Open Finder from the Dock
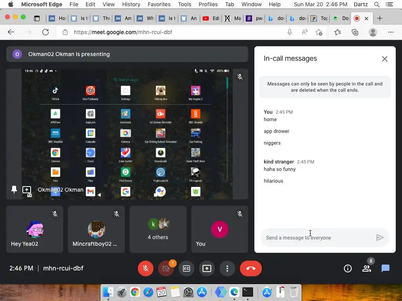402x301 pixels. coord(108,292)
